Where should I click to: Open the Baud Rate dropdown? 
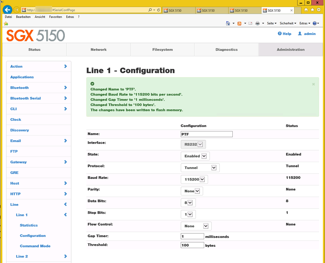click(194, 179)
